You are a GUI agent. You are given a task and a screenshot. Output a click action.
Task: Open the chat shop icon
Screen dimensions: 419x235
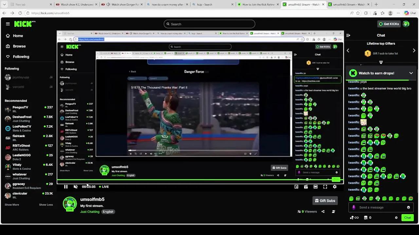[x=366, y=218]
